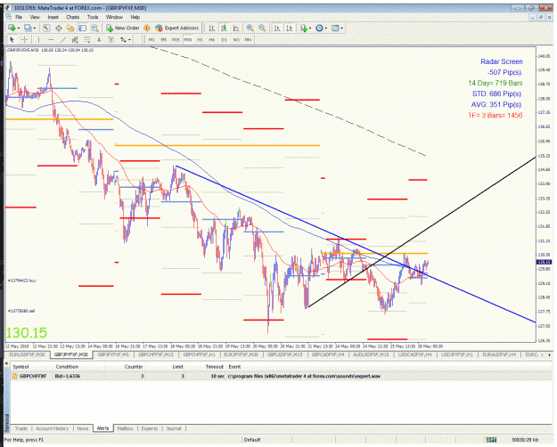Switch chart to H4 timeframe
This screenshot has height=447, width=557.
212,40
